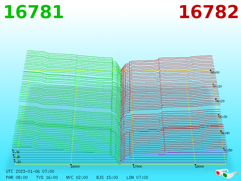Click the 17000 price axis label
Viewport: 241px width, 181px height.
(x=137, y=167)
